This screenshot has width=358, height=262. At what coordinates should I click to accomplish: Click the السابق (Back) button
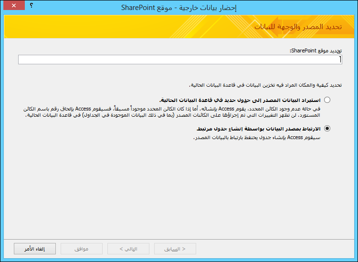[x=175, y=249]
